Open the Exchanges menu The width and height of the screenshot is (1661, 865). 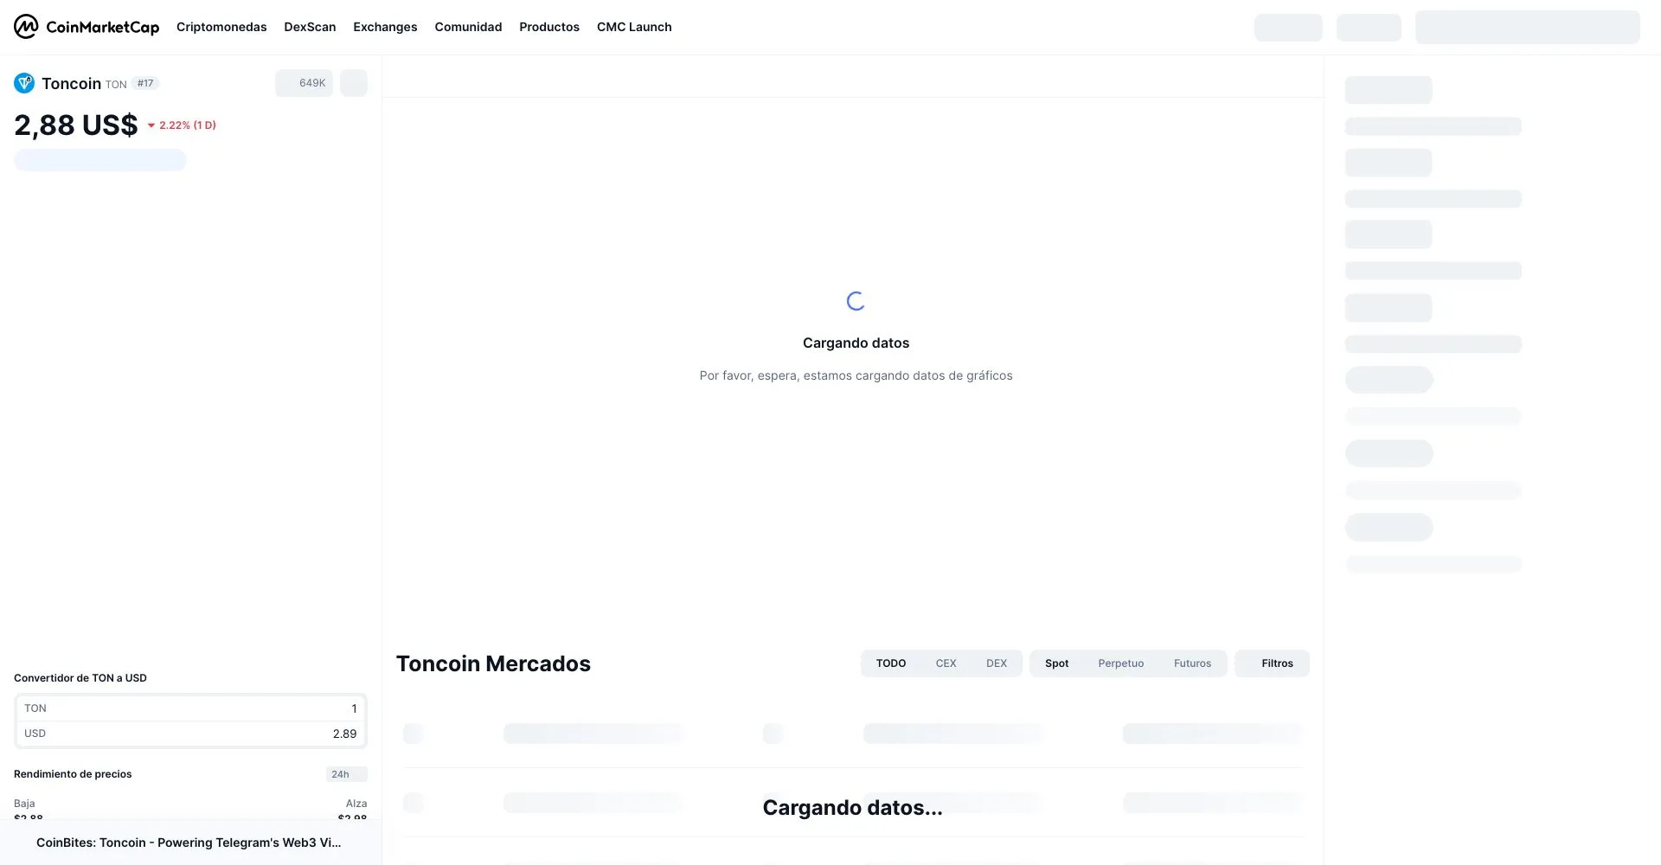point(385,27)
